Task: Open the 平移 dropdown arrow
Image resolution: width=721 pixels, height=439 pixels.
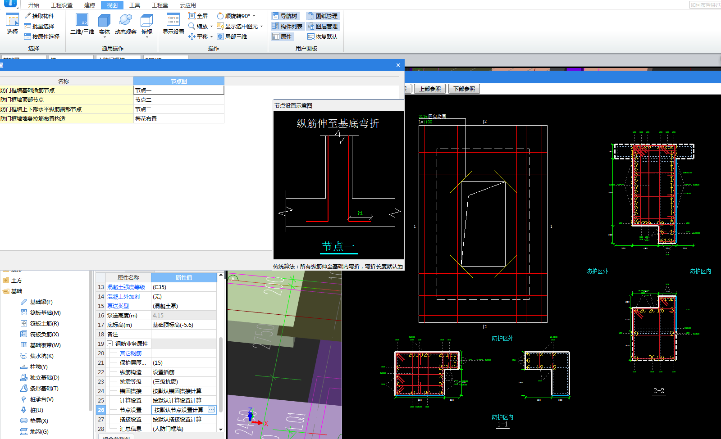Action: 211,36
